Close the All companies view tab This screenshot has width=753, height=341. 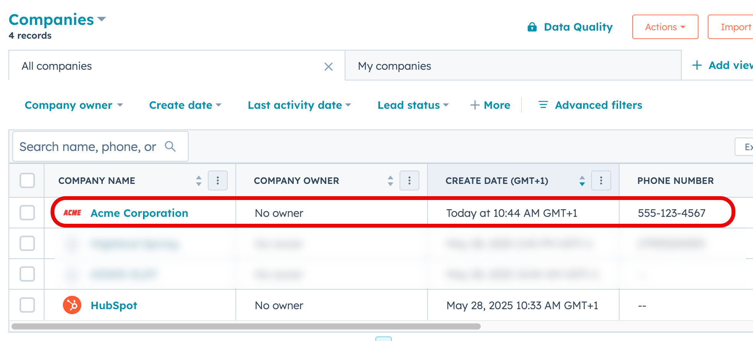(x=329, y=67)
